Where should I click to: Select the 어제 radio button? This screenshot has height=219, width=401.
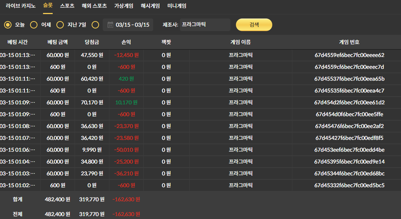pyautogui.click(x=34, y=25)
